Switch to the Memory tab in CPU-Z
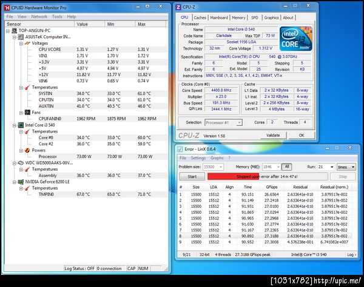The image size is (364, 287). click(x=238, y=18)
